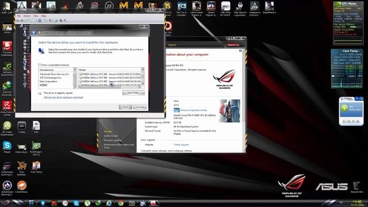Open the Battlefield 4 desktop shortcut
Viewport: 368px width, 207px height.
[269, 7]
